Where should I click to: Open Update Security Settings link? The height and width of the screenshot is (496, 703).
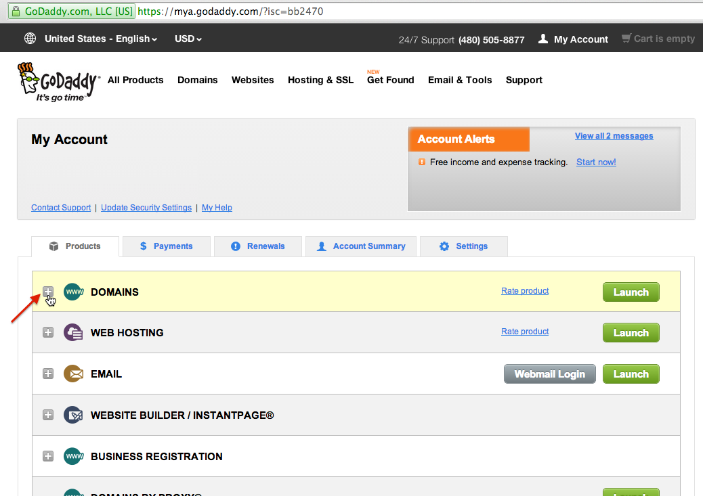[146, 208]
